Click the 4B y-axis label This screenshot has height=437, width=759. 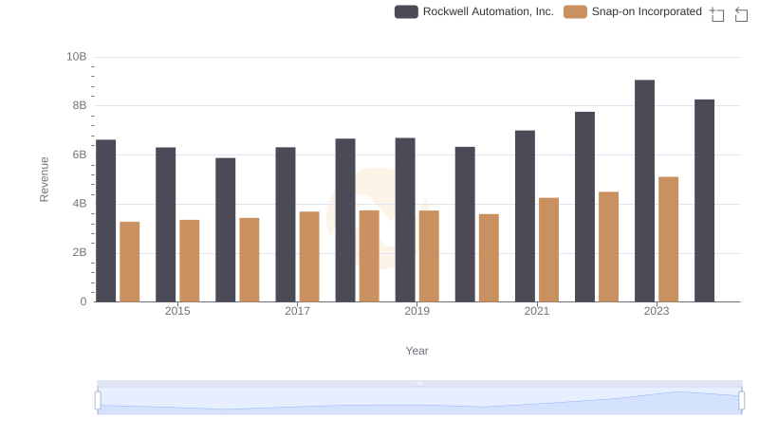click(80, 204)
